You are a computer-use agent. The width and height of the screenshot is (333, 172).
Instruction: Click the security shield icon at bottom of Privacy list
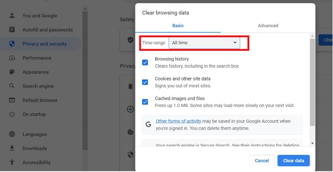[x=130, y=155]
